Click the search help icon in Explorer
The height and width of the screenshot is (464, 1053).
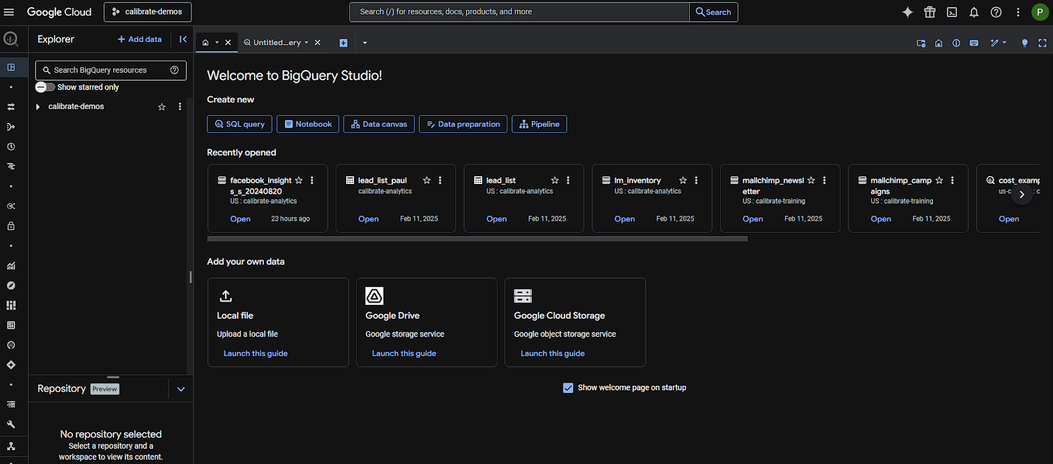(x=174, y=70)
